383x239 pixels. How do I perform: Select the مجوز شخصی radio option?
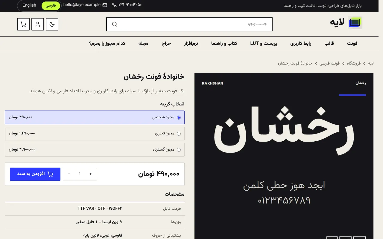point(179,117)
